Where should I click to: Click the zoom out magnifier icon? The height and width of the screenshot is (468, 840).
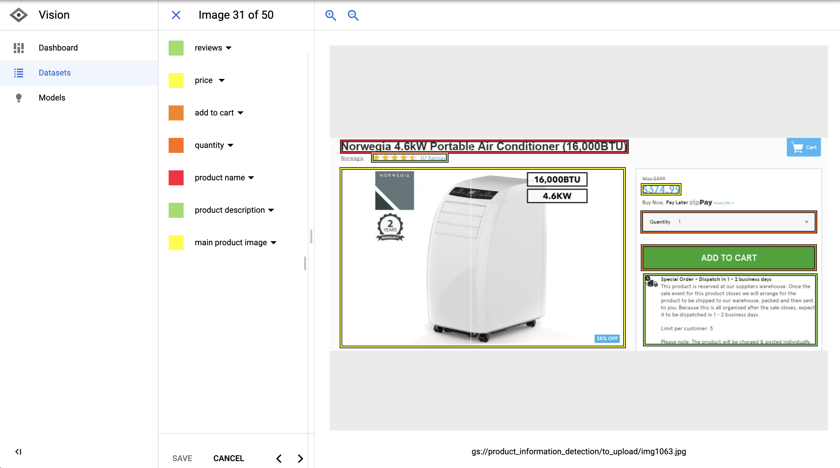pyautogui.click(x=353, y=15)
